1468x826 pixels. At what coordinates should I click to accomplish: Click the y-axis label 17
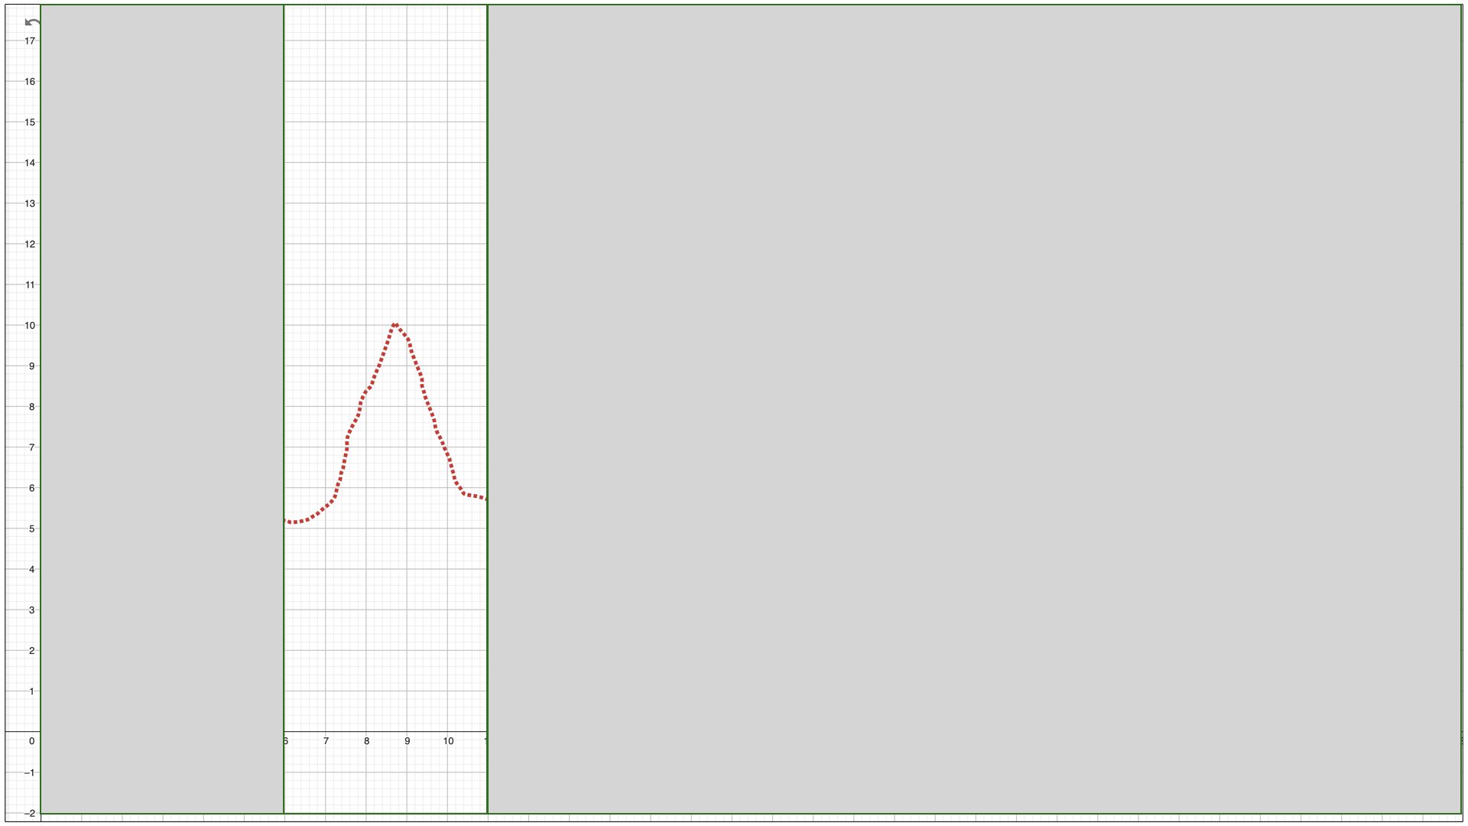30,41
